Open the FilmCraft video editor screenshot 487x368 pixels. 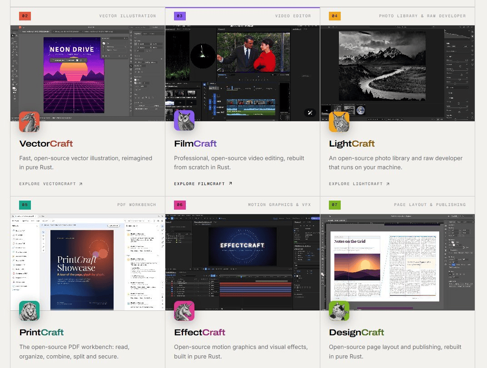(243, 73)
